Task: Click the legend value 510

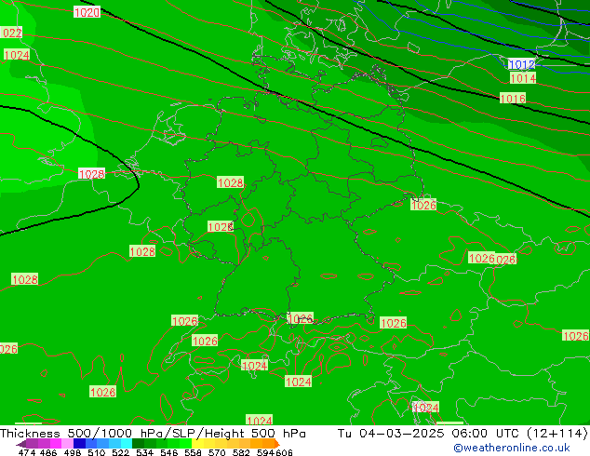Action: (x=97, y=452)
